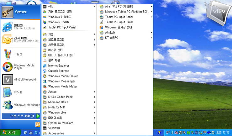Click the 시작 Start button

(10, 133)
